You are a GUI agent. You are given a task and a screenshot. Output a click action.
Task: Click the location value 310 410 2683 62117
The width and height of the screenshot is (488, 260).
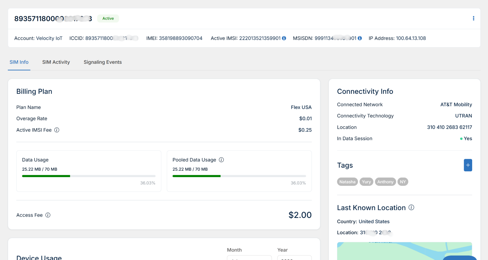pos(449,127)
